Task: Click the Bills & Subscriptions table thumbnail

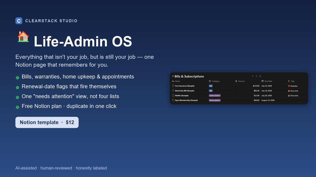Action: (x=239, y=88)
